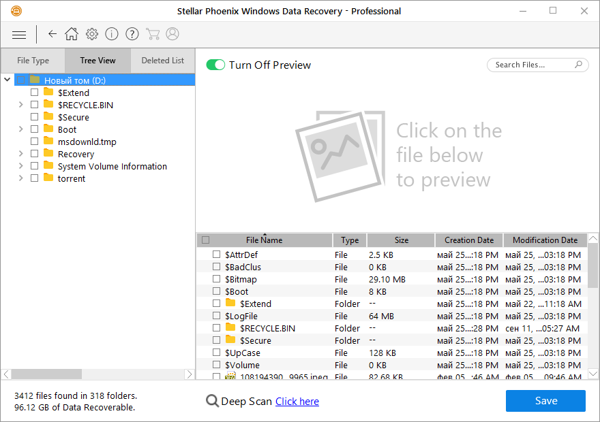This screenshot has height=422, width=600.
Task: Open the hamburger menu
Action: [19, 35]
